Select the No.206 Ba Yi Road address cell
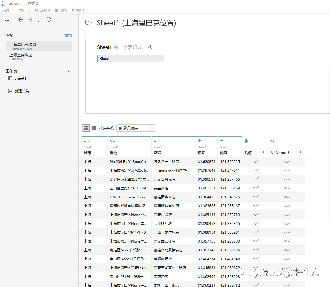330x287 pixels. pyautogui.click(x=129, y=161)
